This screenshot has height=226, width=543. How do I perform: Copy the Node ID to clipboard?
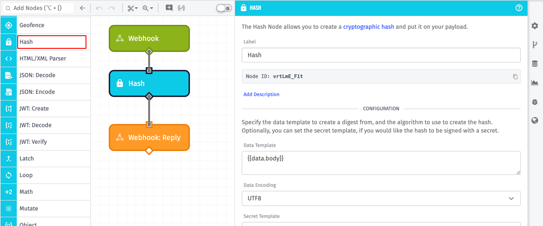coord(515,76)
